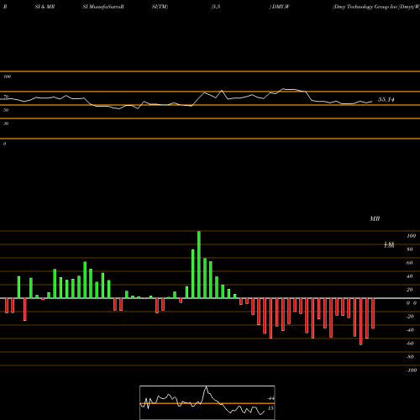Click the -100 label on MR axis
The width and height of the screenshot is (420, 420).
411,370
